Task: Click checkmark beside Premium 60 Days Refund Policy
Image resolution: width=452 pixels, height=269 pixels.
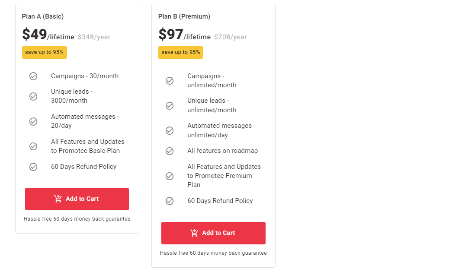Action: tap(170, 201)
